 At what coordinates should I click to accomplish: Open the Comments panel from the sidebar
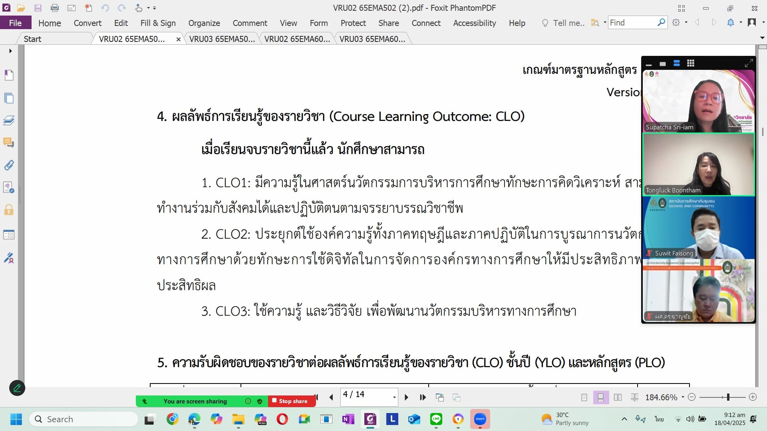pyautogui.click(x=9, y=143)
